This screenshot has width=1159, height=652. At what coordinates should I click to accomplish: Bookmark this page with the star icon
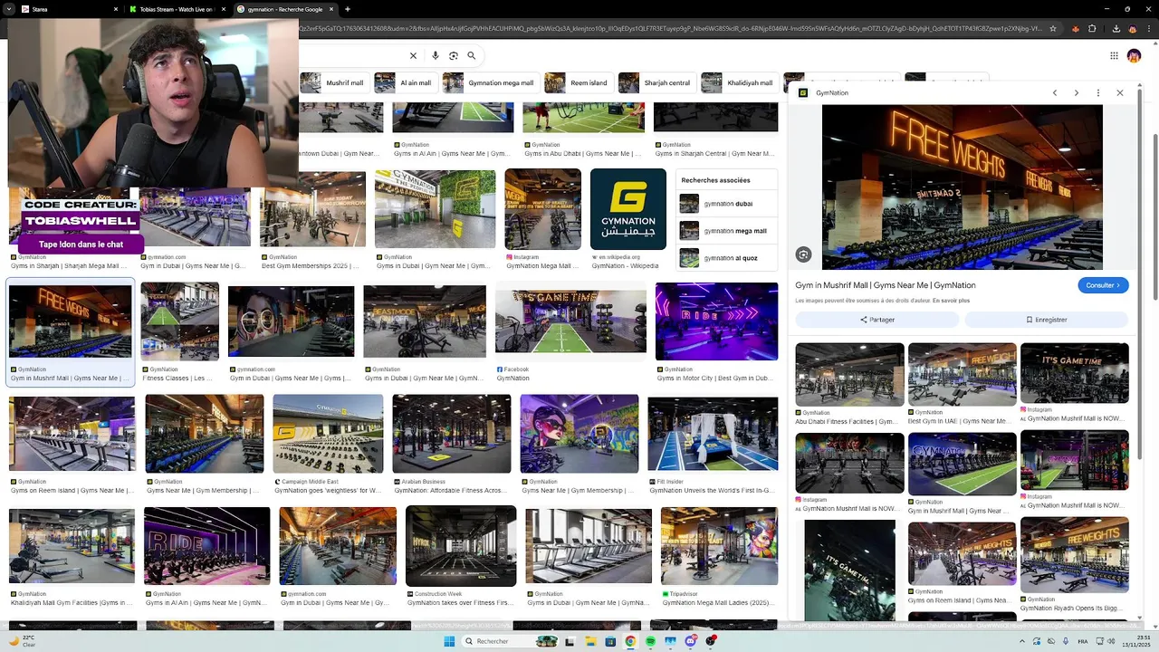tap(1052, 28)
